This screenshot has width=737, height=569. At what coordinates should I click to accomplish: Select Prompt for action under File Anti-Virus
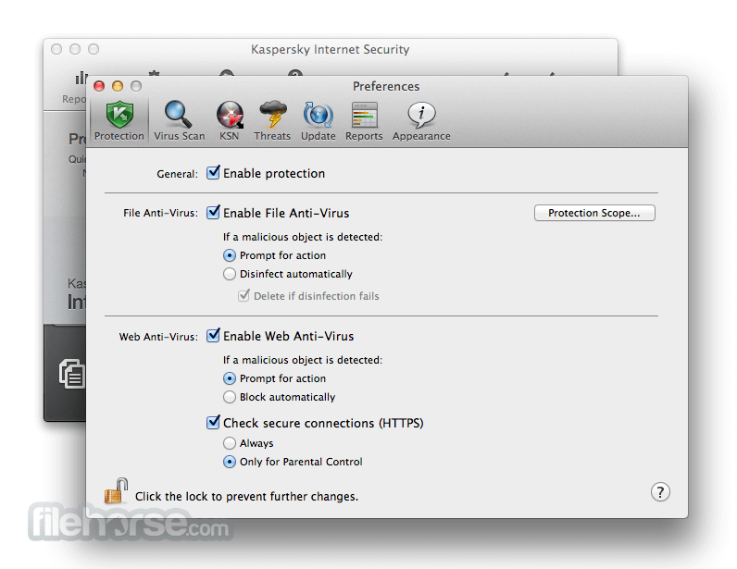(x=230, y=255)
